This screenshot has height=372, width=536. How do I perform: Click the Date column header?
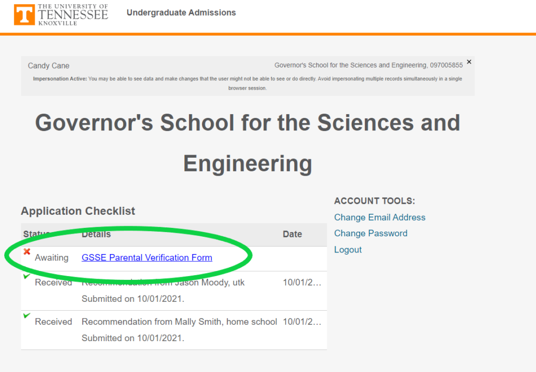click(292, 234)
